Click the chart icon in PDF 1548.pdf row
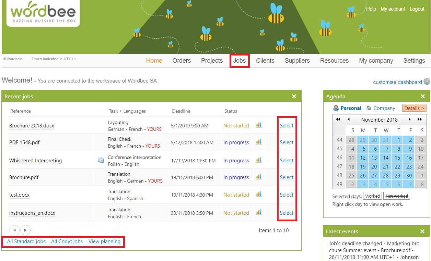 [x=259, y=142]
